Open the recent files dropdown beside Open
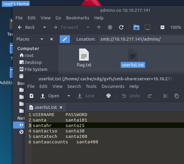This screenshot has width=184, height=164. (69, 96)
